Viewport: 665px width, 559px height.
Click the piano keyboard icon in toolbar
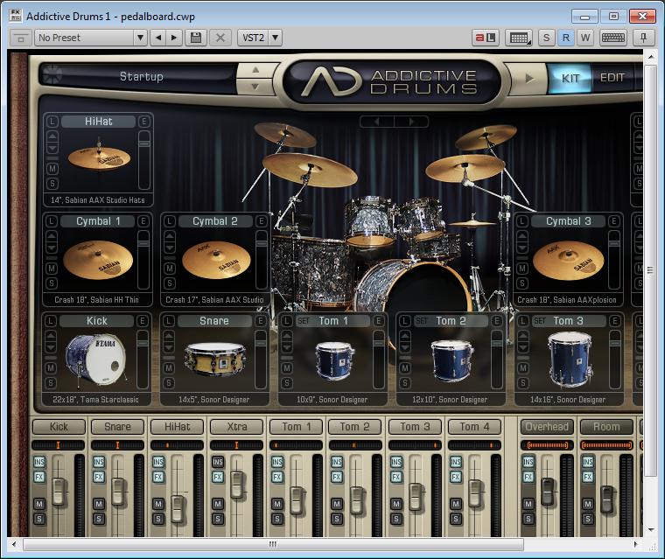613,38
